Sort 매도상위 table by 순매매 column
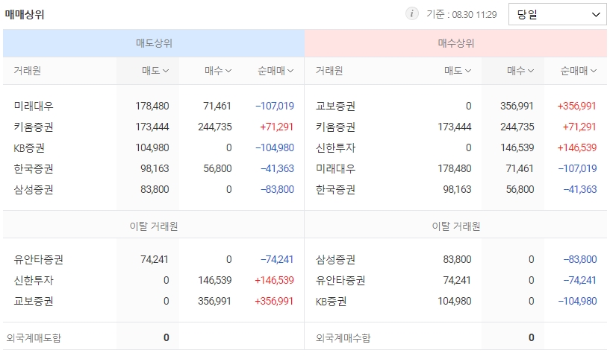This screenshot has width=610, height=356. [x=276, y=71]
